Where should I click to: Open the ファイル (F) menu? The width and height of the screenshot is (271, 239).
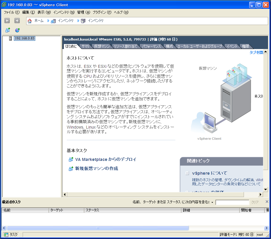click(11, 12)
